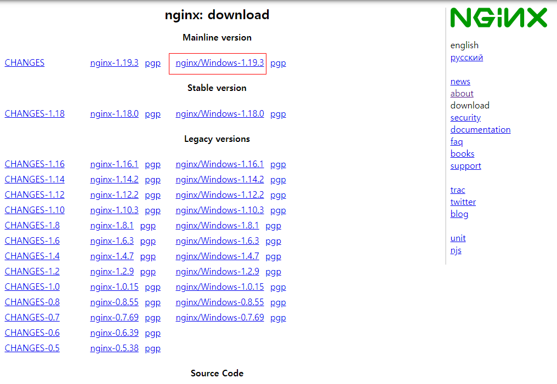Viewport: 557px width, 384px height.
Task: Open CHANGES-0.6 link
Action: (x=32, y=333)
